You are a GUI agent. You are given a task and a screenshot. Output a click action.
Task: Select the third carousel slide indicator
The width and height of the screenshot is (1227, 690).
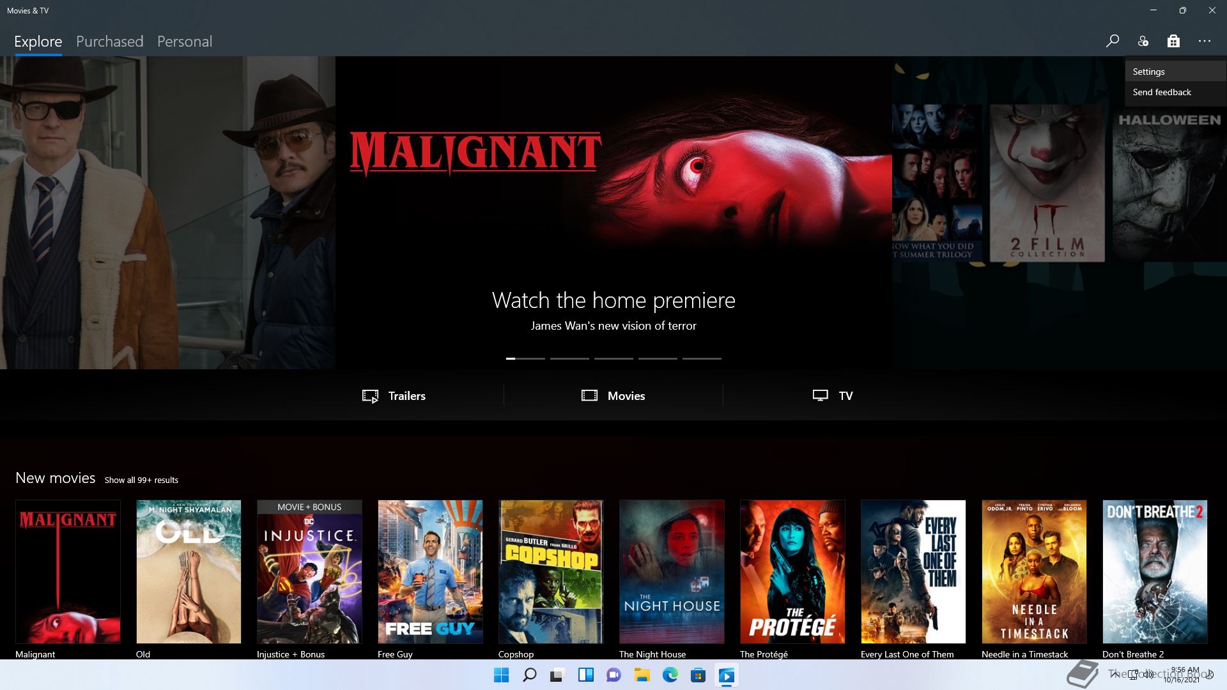click(613, 358)
